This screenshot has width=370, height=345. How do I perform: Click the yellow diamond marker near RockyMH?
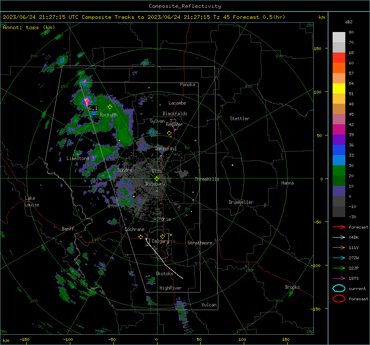click(x=110, y=107)
